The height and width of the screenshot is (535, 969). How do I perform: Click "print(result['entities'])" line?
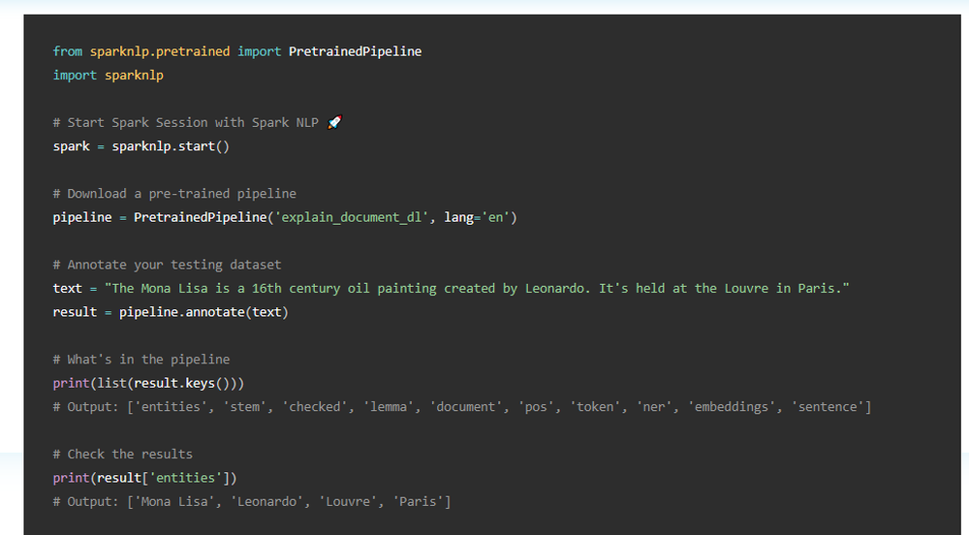coord(145,478)
